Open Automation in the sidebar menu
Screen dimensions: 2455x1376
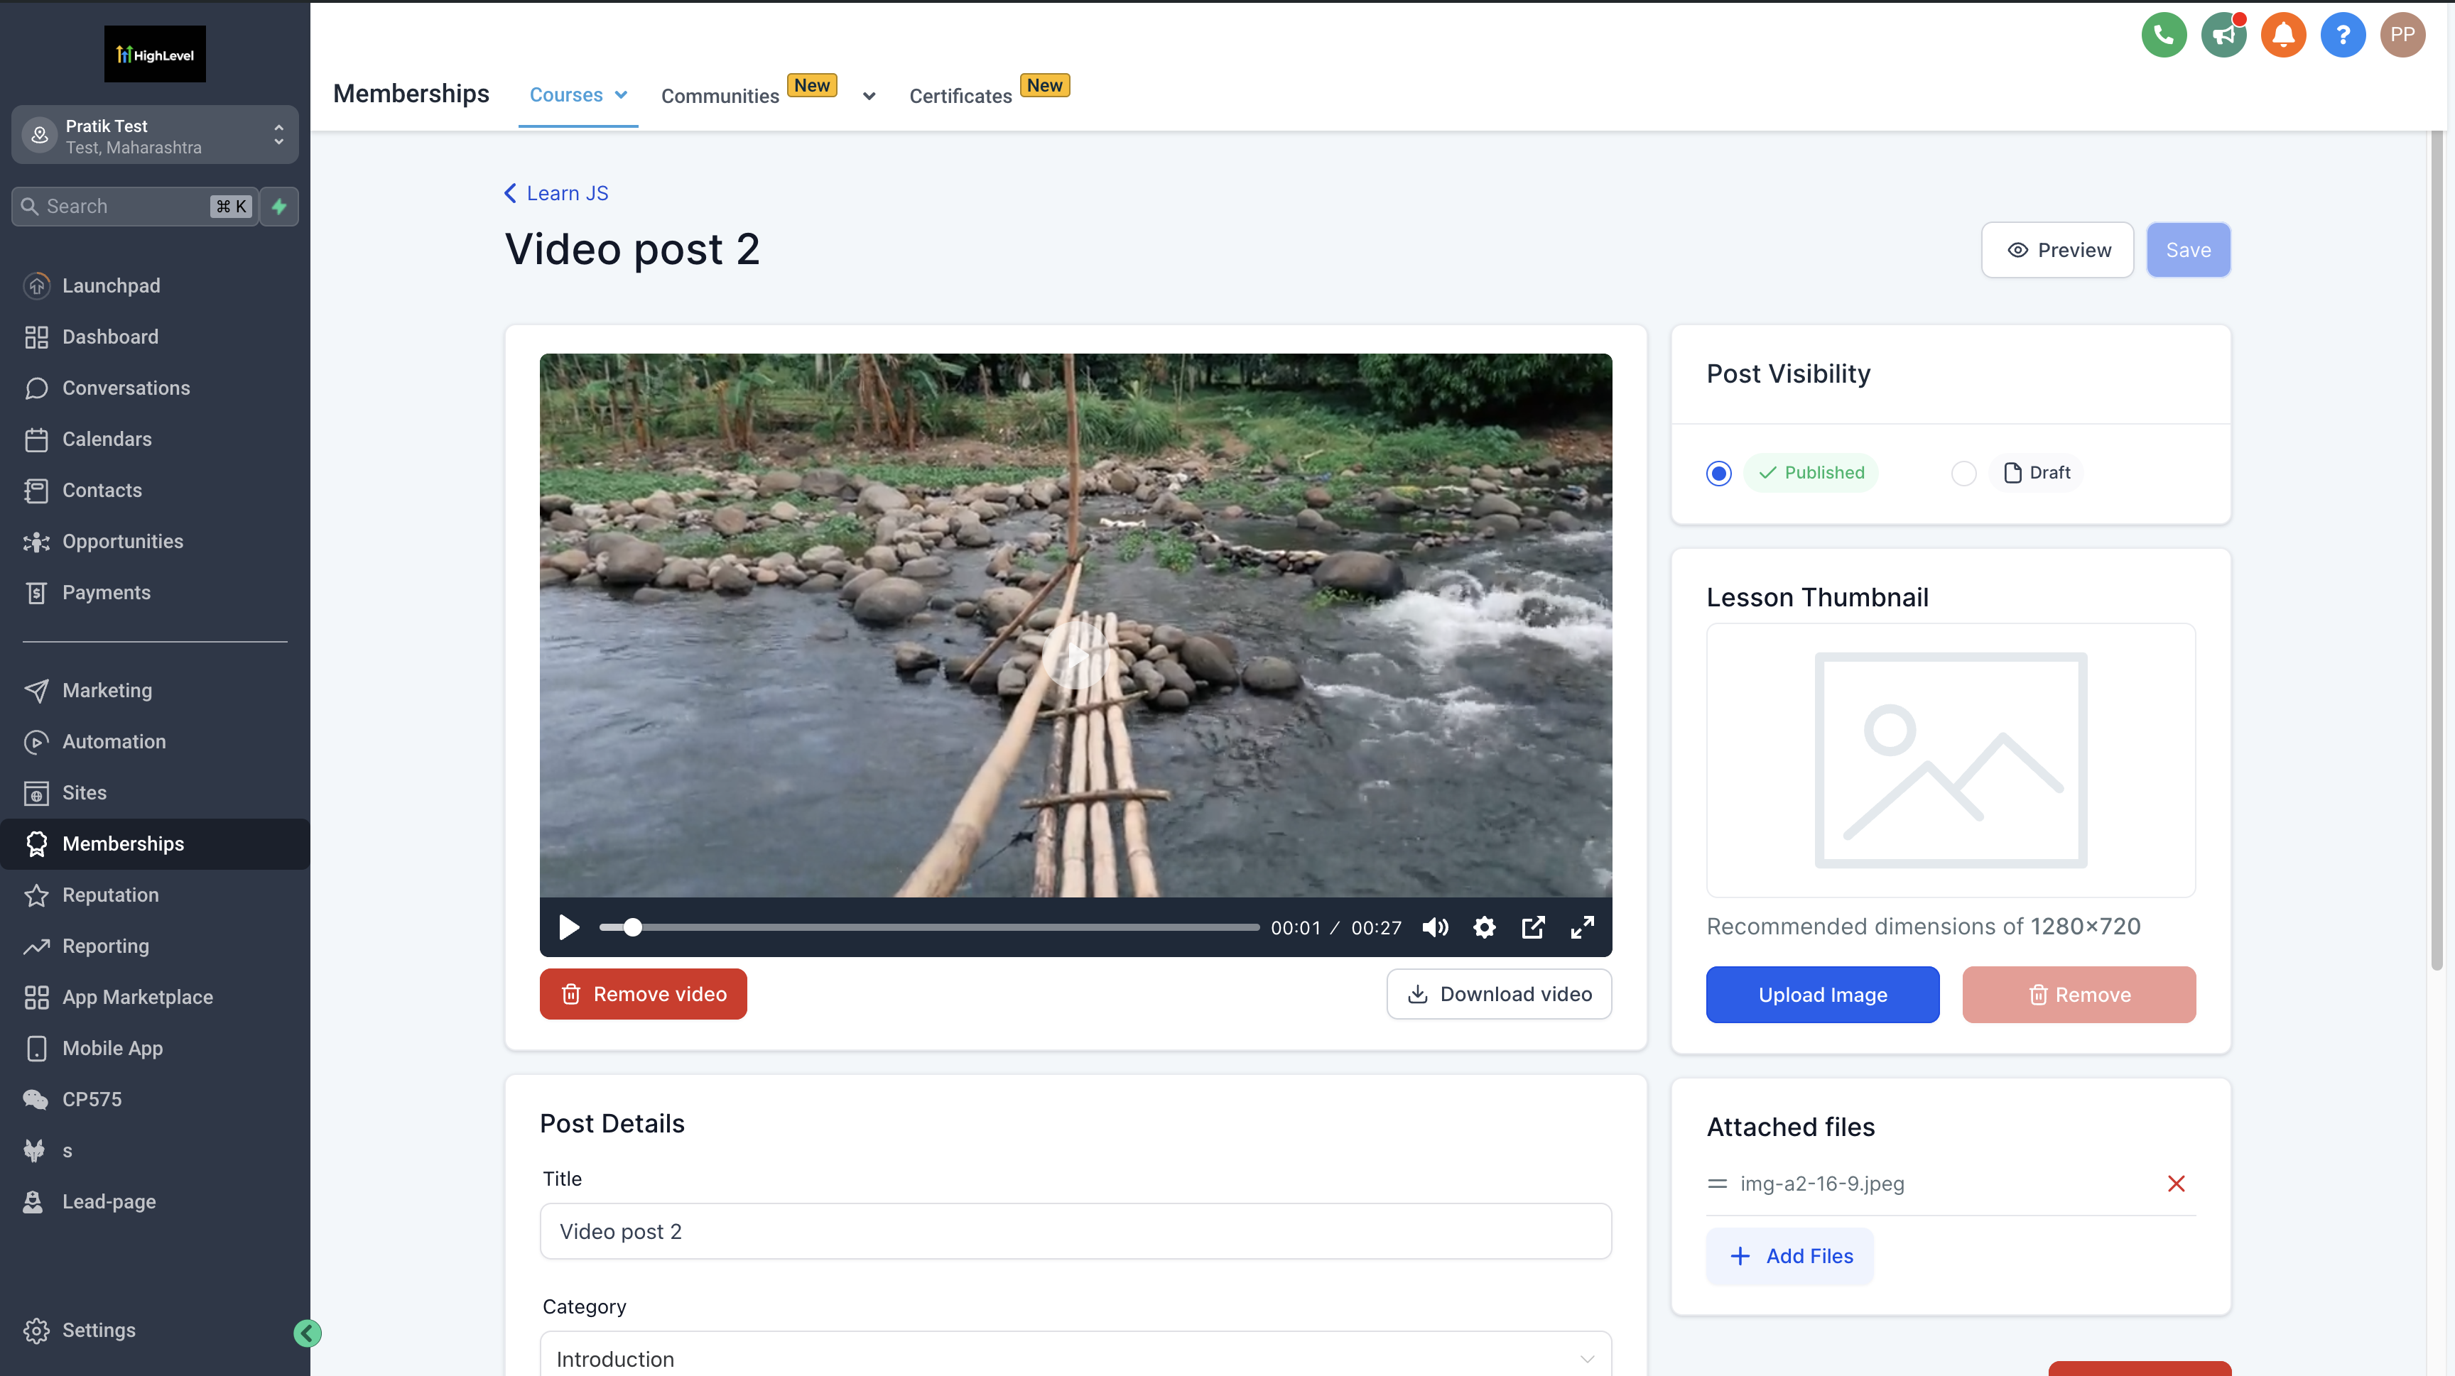(114, 742)
